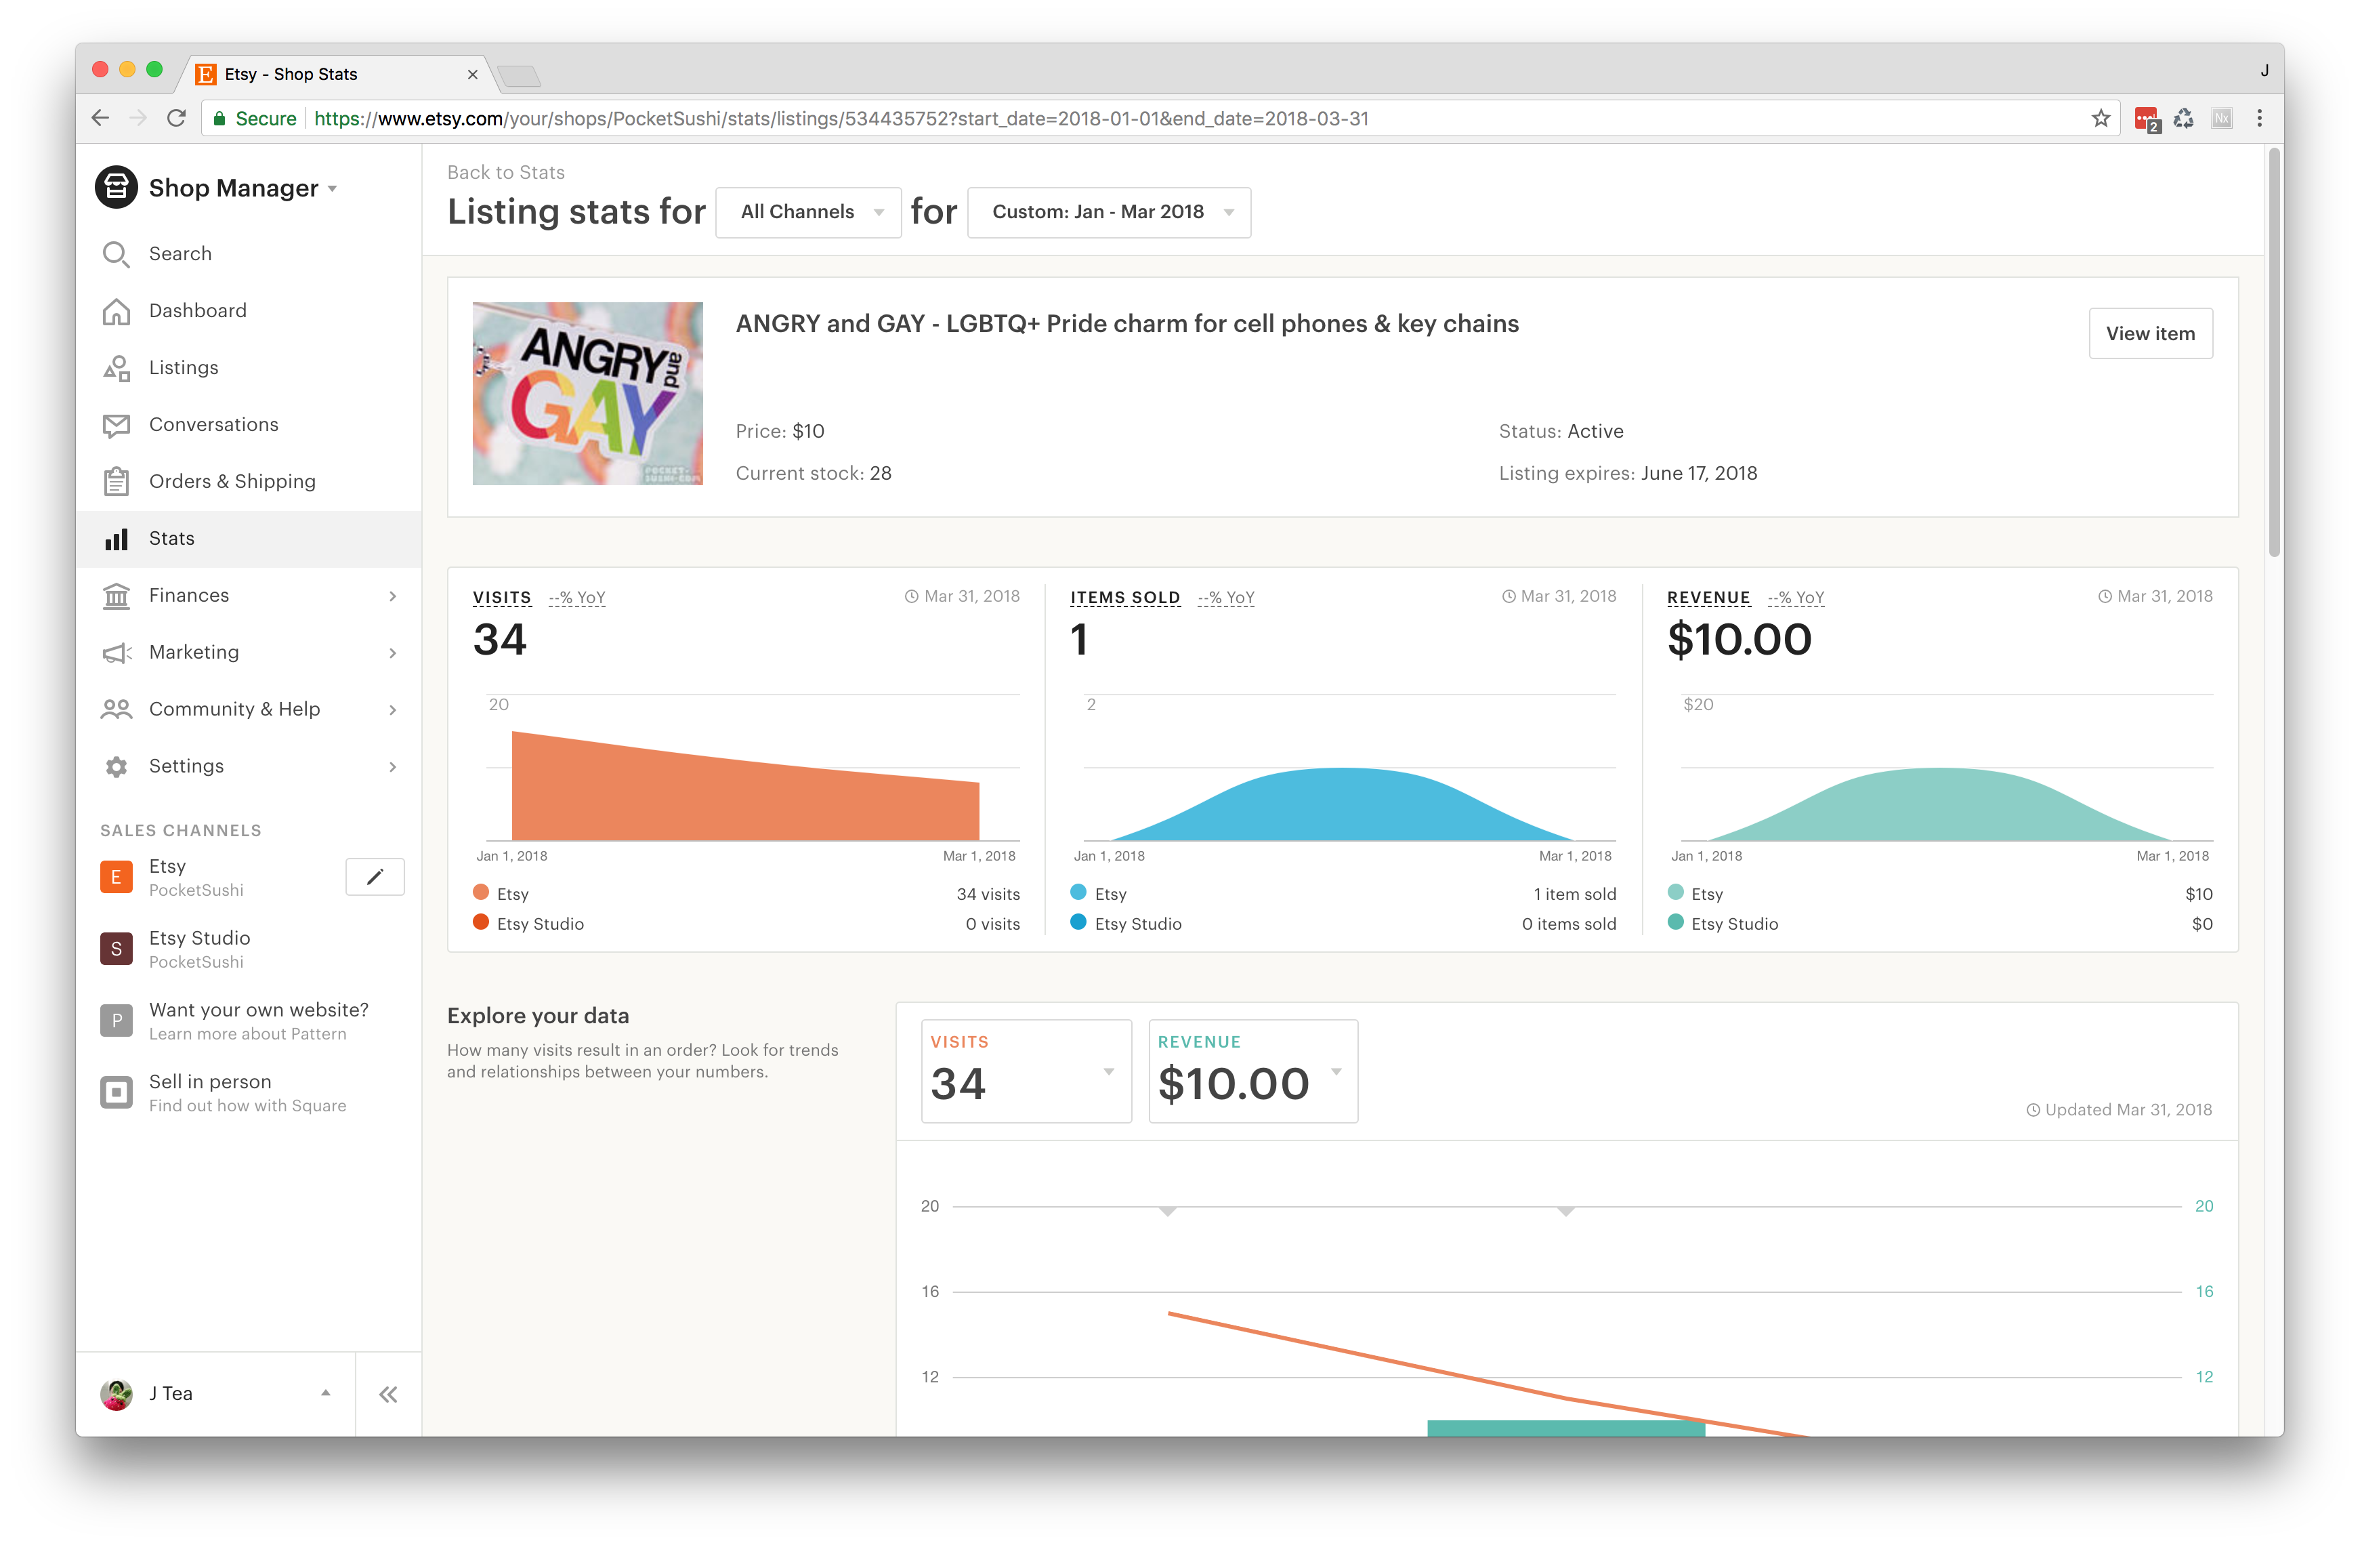2360x1545 pixels.
Task: Click the VISITS heading in stats card
Action: click(x=502, y=598)
